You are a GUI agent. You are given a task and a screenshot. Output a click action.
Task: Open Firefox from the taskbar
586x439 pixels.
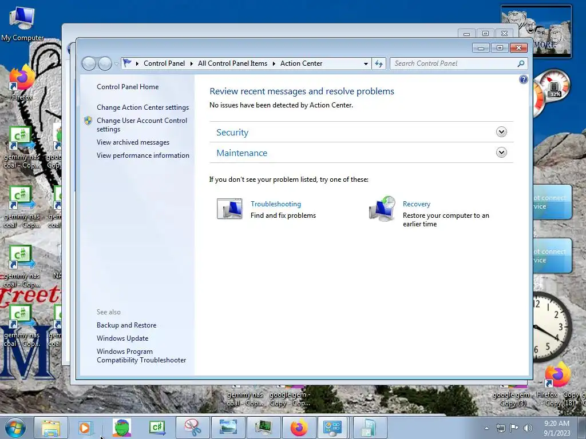click(x=299, y=428)
